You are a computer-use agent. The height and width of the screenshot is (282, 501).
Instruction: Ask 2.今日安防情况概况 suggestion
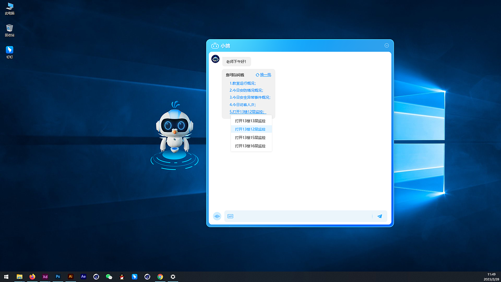click(x=246, y=90)
